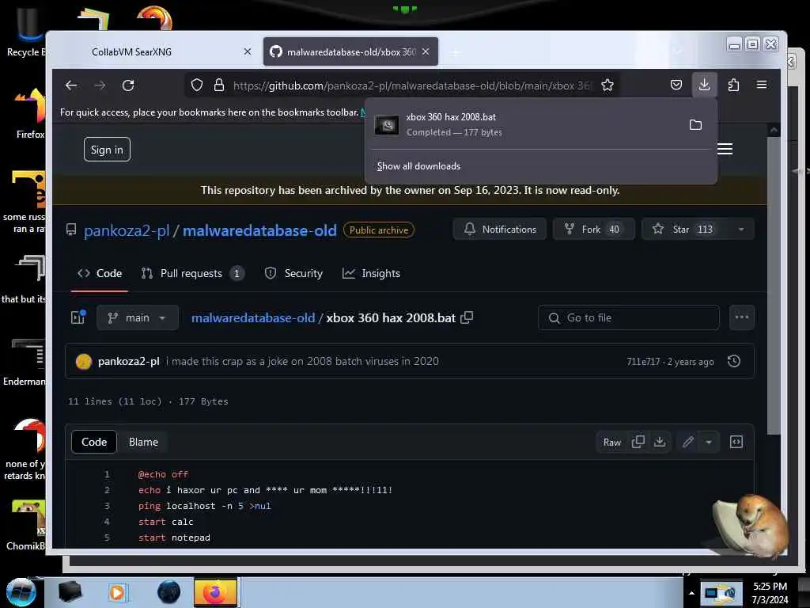This screenshot has height=608, width=810.
Task: Close the CollabVM SearXNG tab
Action: click(x=248, y=51)
